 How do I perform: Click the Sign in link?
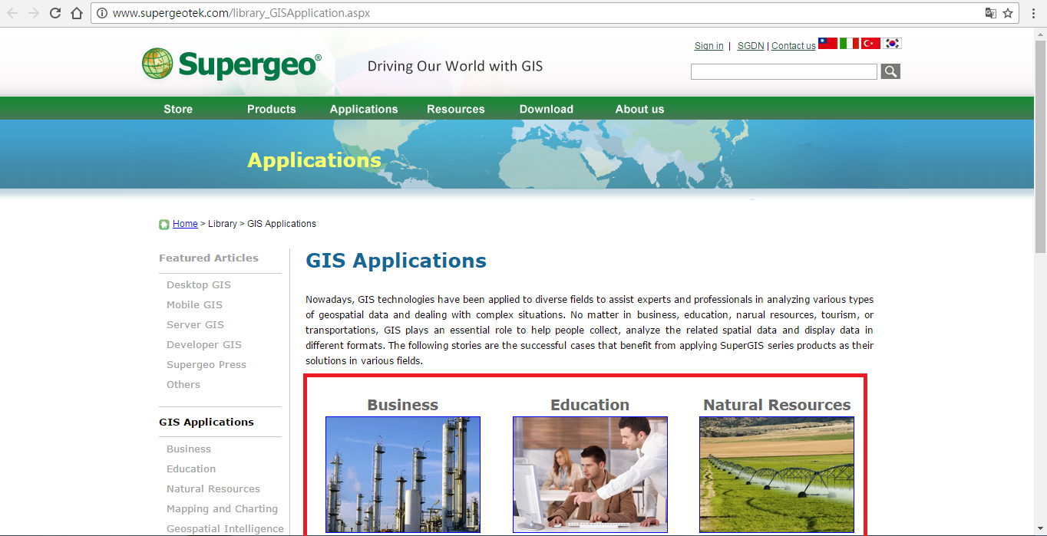coord(708,45)
